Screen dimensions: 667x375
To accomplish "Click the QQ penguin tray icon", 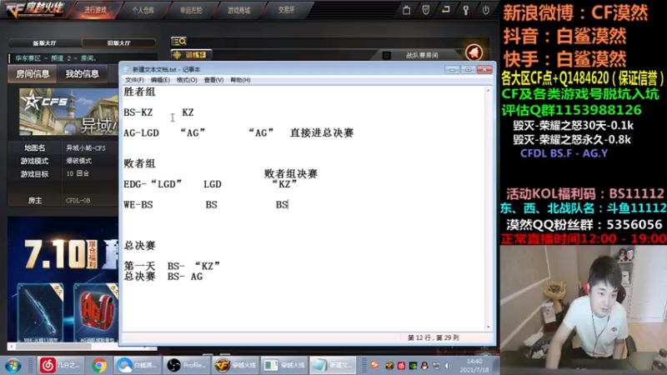I will tap(424, 366).
